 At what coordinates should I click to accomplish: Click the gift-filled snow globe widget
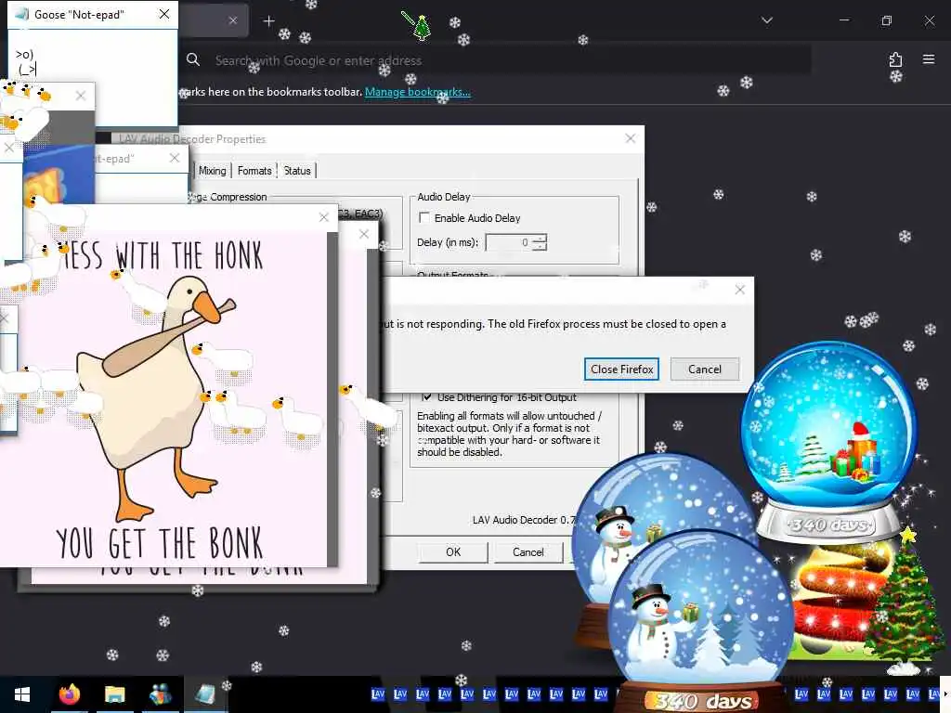click(828, 443)
